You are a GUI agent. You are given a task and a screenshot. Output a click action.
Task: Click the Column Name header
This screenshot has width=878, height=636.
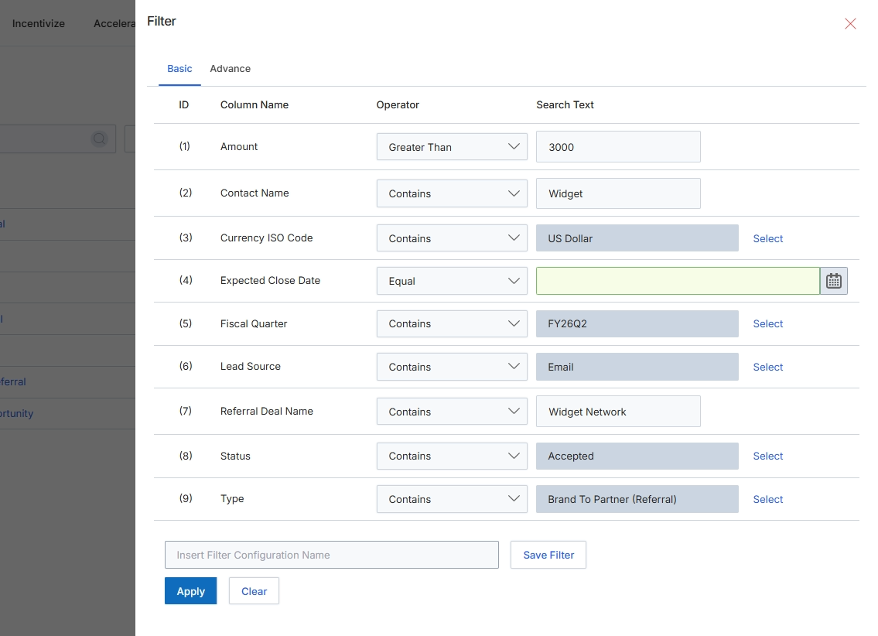pos(255,104)
